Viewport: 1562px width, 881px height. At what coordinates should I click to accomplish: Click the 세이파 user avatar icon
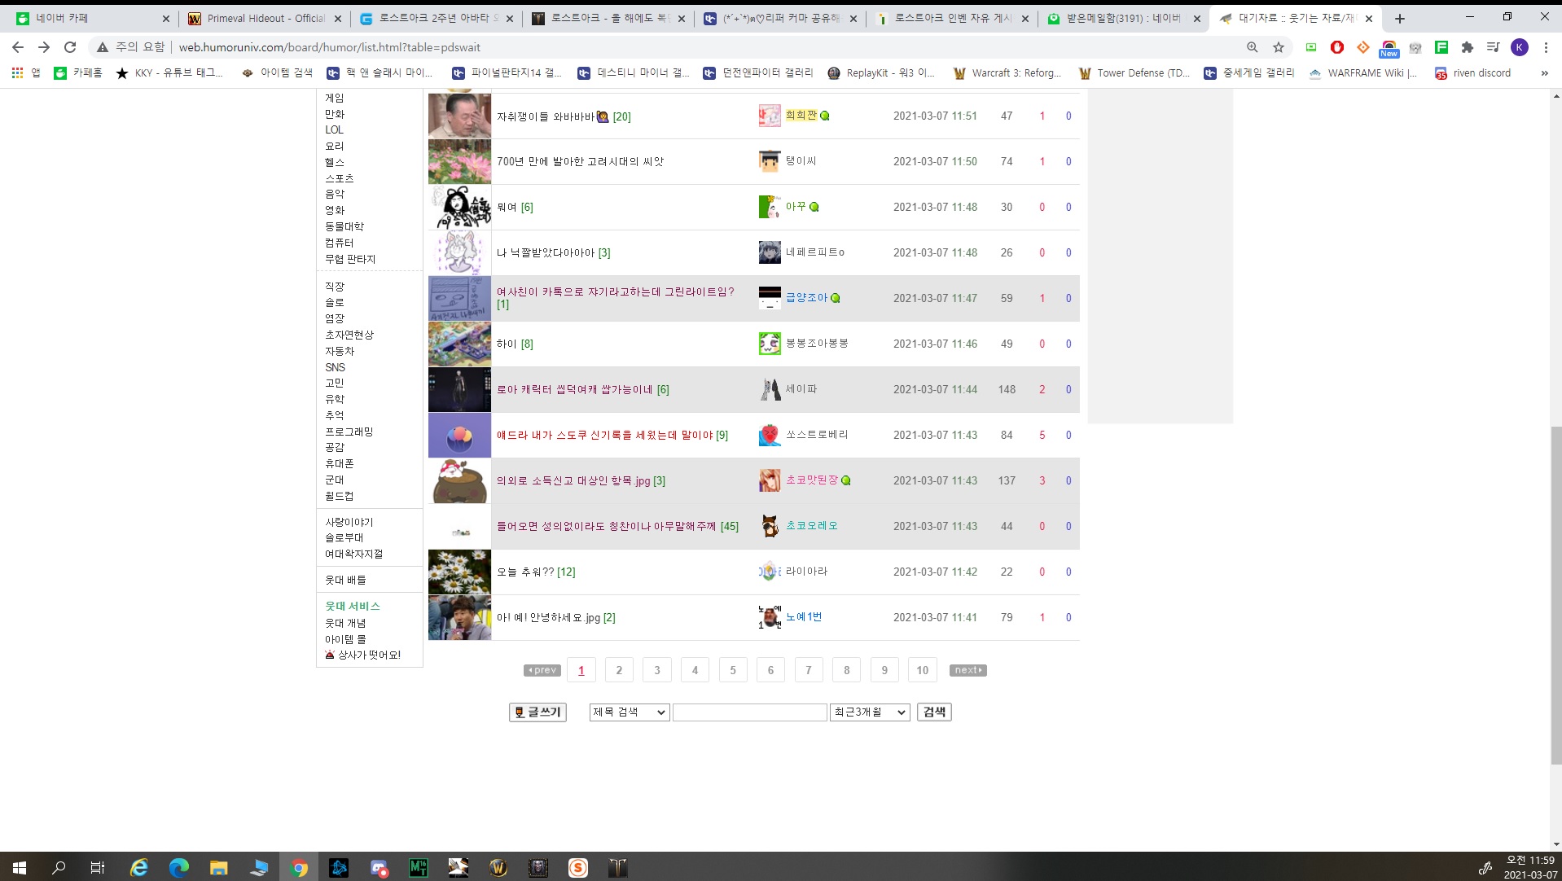[x=770, y=389]
